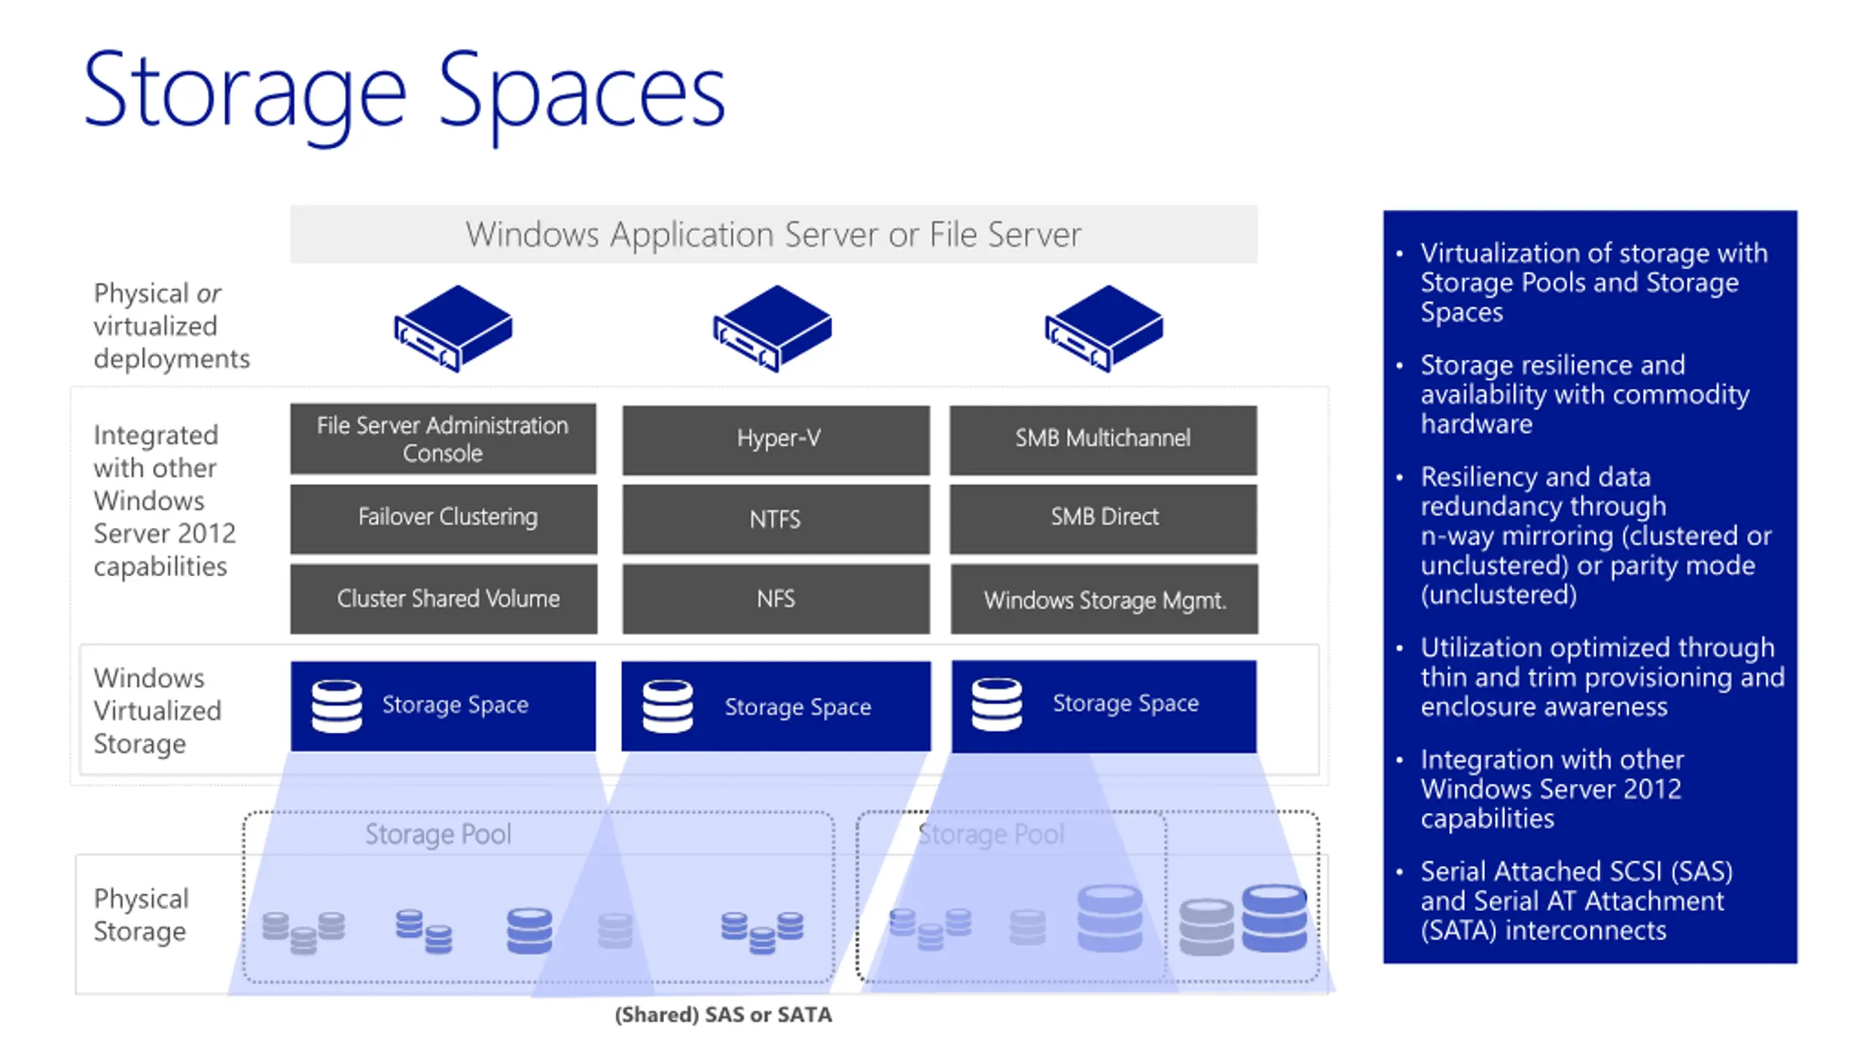This screenshot has height=1053, width=1872.
Task: Select the NTFS box
Action: point(776,518)
